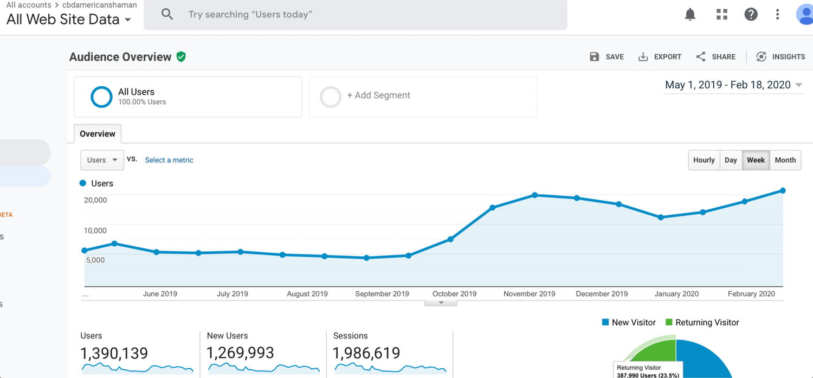Click the INSIGHTS button label
813x378 pixels.
tap(789, 57)
